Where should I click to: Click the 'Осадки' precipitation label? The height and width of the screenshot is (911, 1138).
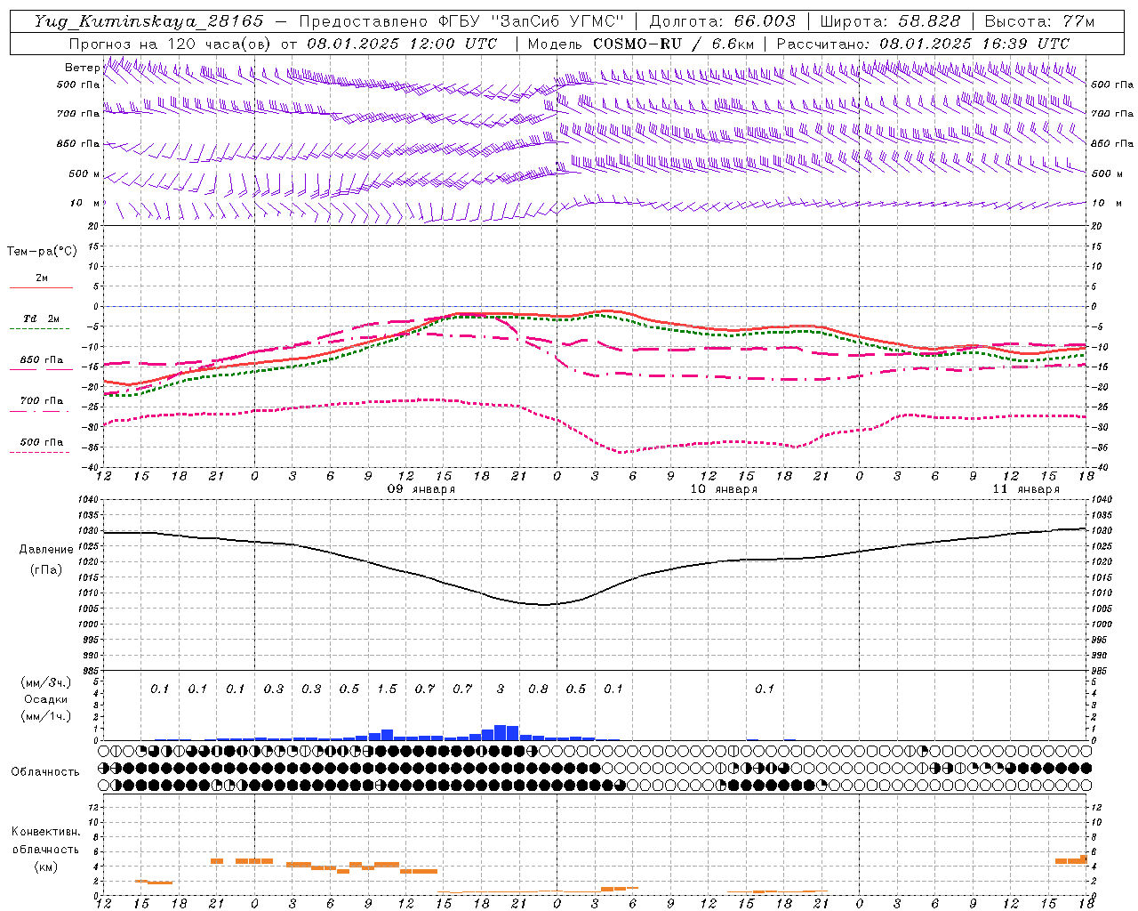click(x=45, y=699)
